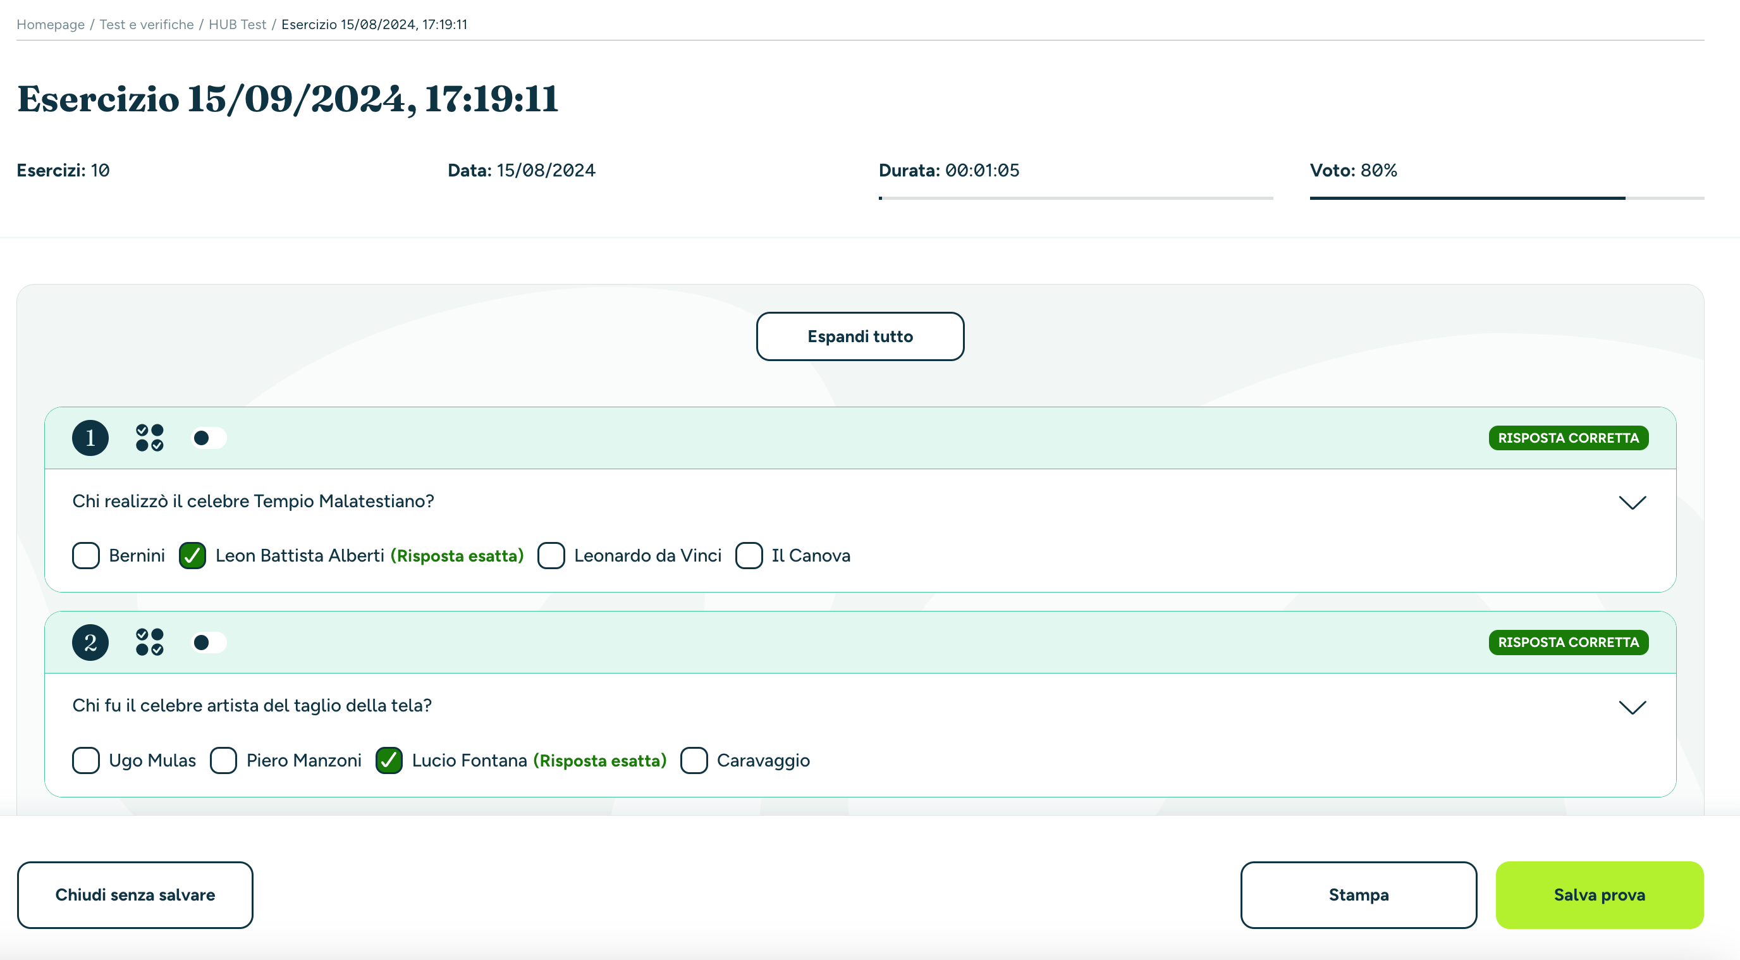1740x960 pixels.
Task: Check the Caravaggio checkbox
Action: [694, 760]
